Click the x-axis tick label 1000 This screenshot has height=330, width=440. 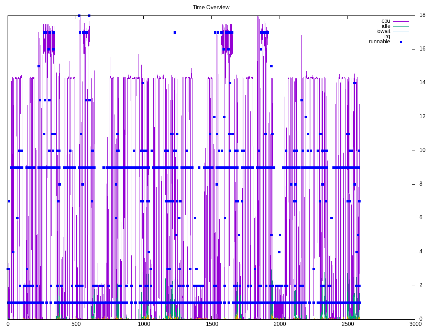tap(144, 324)
